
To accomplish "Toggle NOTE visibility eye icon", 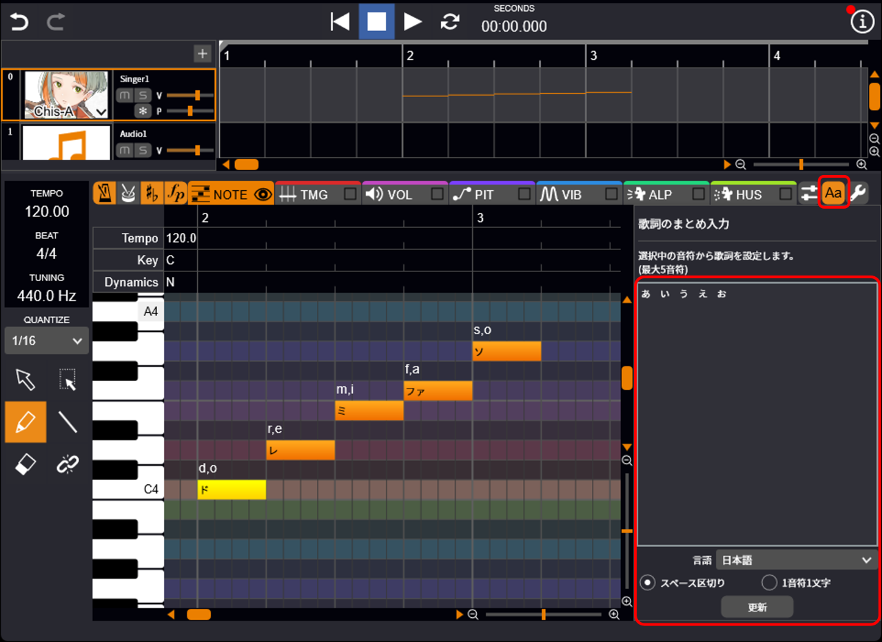I will coord(263,195).
